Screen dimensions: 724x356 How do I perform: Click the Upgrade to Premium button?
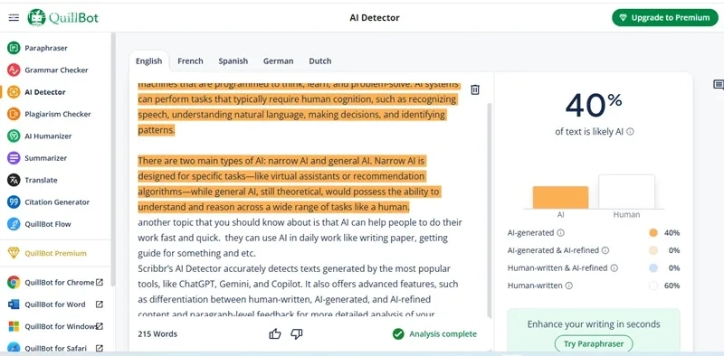[665, 17]
